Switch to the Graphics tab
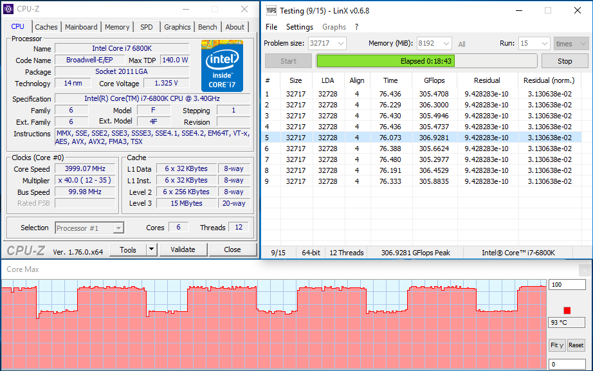Screen dimensions: 593x371 [x=177, y=27]
